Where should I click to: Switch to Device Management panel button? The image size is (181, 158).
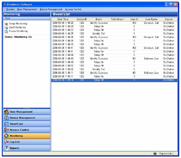click(27, 118)
